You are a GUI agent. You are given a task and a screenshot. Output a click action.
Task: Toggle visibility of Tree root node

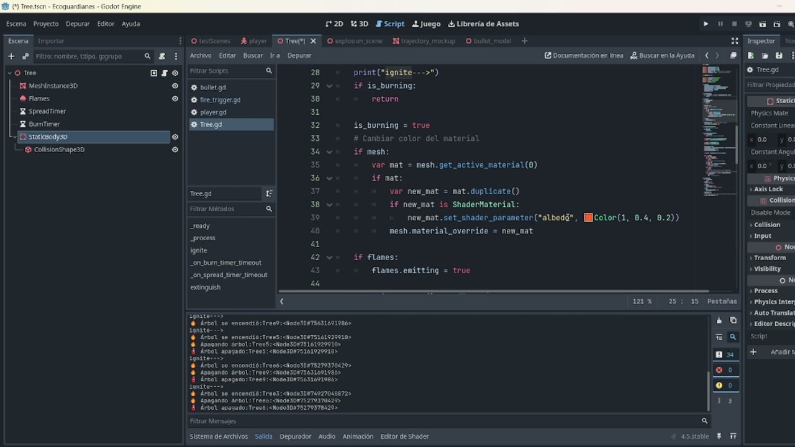pyautogui.click(x=175, y=73)
